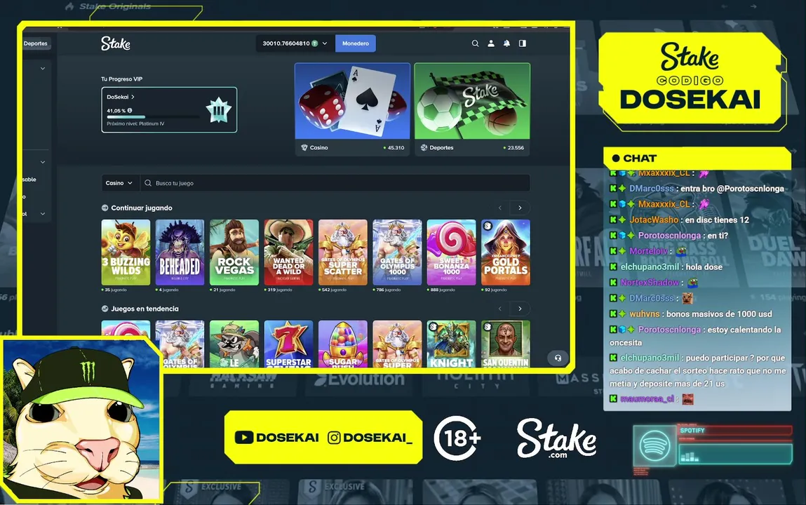Open the Gold Portals game
Viewport: 806px width, 505px height.
(506, 252)
